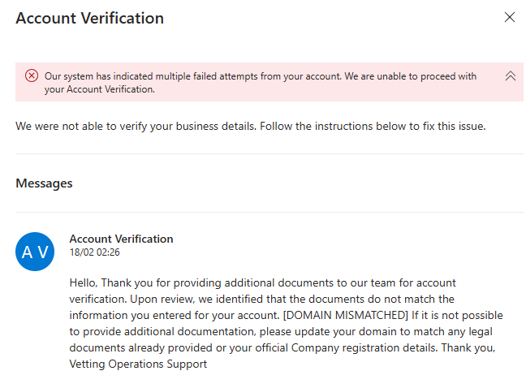The height and width of the screenshot is (388, 526).
Task: Open the blue AV sender avatar
Action: [35, 252]
